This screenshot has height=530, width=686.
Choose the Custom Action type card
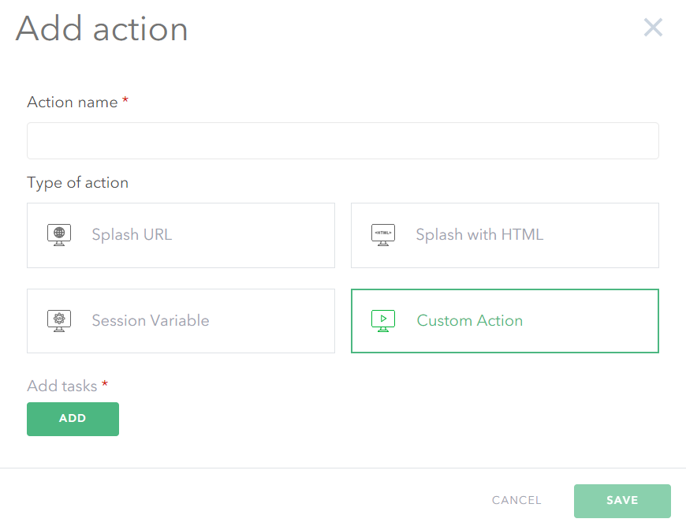point(505,321)
